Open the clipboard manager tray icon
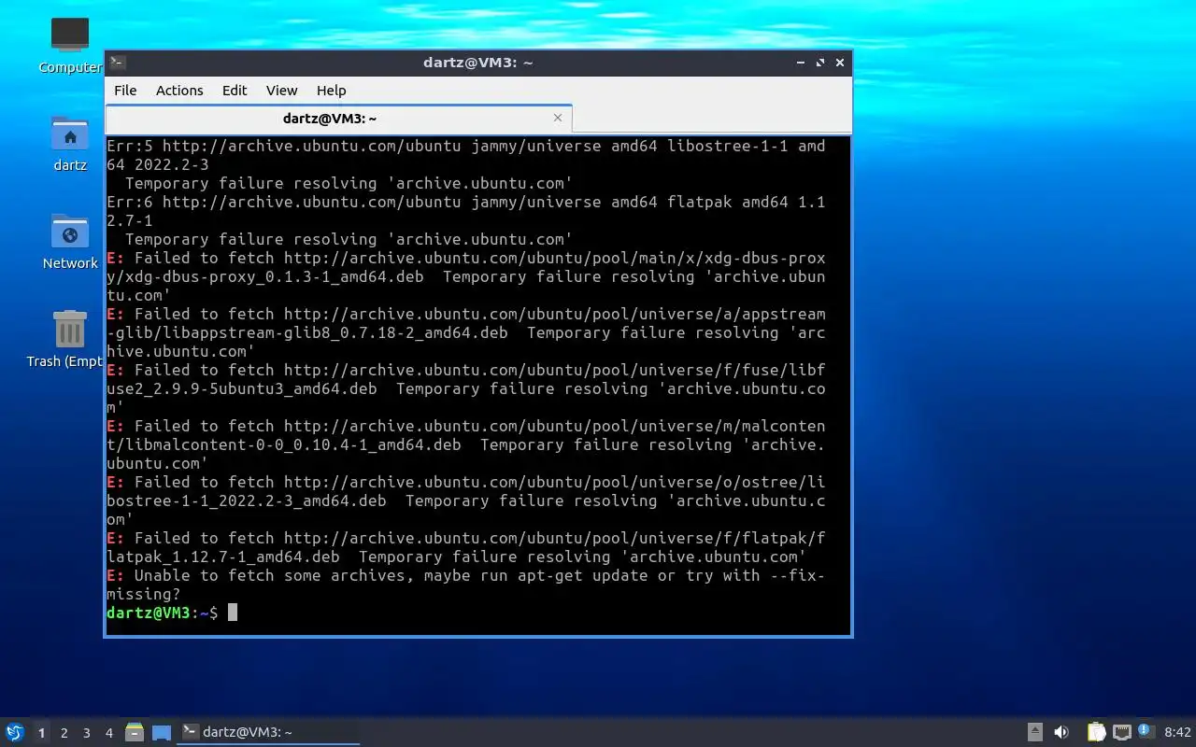 [1096, 732]
